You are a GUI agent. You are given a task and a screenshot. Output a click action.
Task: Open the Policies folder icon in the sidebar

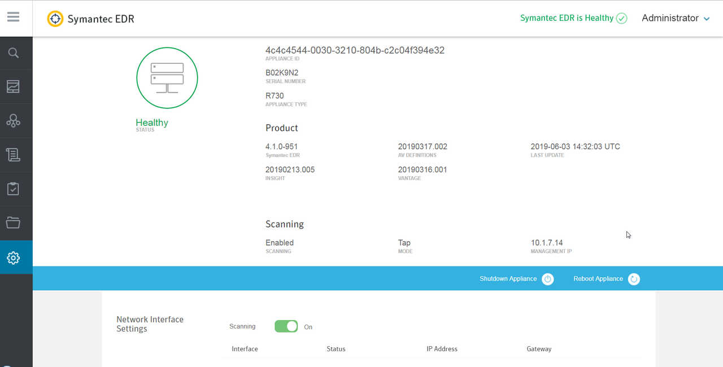click(14, 222)
